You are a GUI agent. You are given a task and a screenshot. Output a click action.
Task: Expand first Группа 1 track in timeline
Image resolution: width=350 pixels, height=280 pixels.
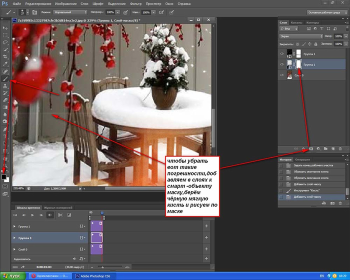[x=14, y=226]
